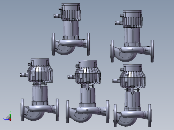Select the lower-middle pump's finned fan shroud
Viewport: 174px width, 130px height.
pyautogui.click(x=88, y=76)
